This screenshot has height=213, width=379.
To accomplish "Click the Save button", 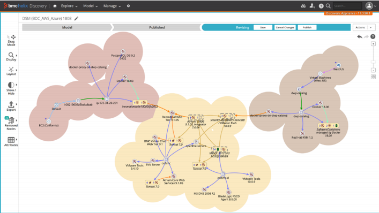I will coord(263,27).
